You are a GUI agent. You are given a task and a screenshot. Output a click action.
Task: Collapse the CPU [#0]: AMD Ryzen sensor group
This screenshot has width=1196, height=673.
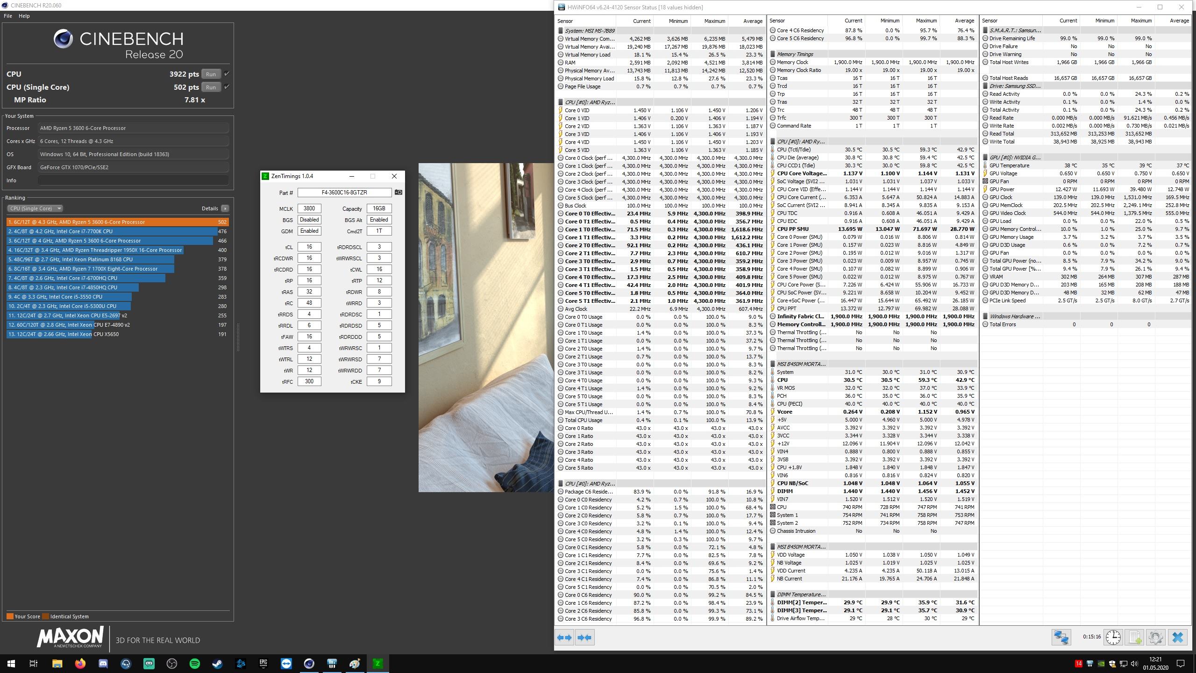(590, 102)
